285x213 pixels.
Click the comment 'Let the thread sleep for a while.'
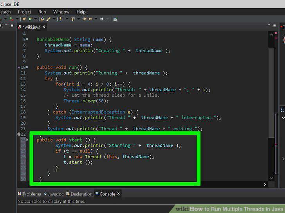pos(112,95)
